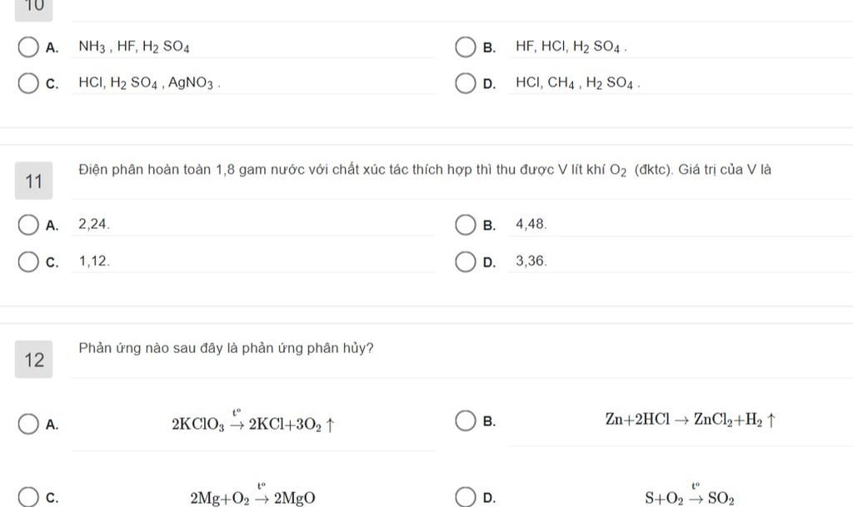The width and height of the screenshot is (853, 507).
Task: Choose radio B for the Zn+2HCl reaction
Action: 465,420
